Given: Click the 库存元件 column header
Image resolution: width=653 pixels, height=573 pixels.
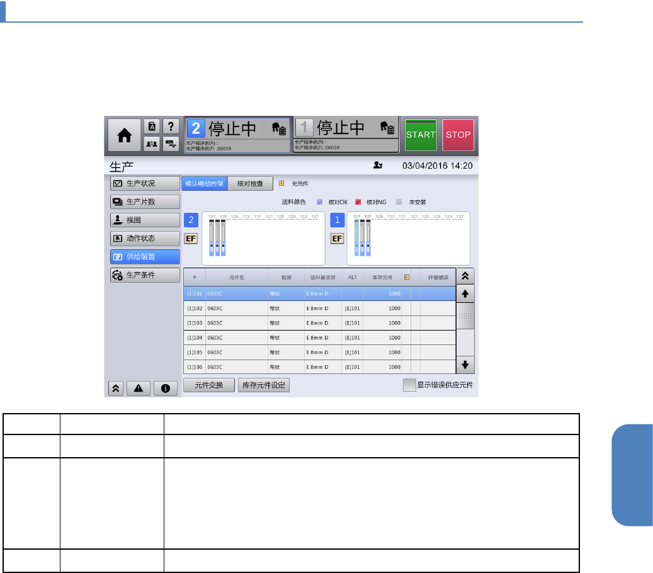Looking at the screenshot, I should pyautogui.click(x=382, y=277).
